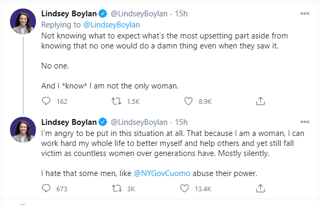Click Lindsey Boylan's name on the first tweet
Viewport: 321px width, 205px height.
click(69, 14)
